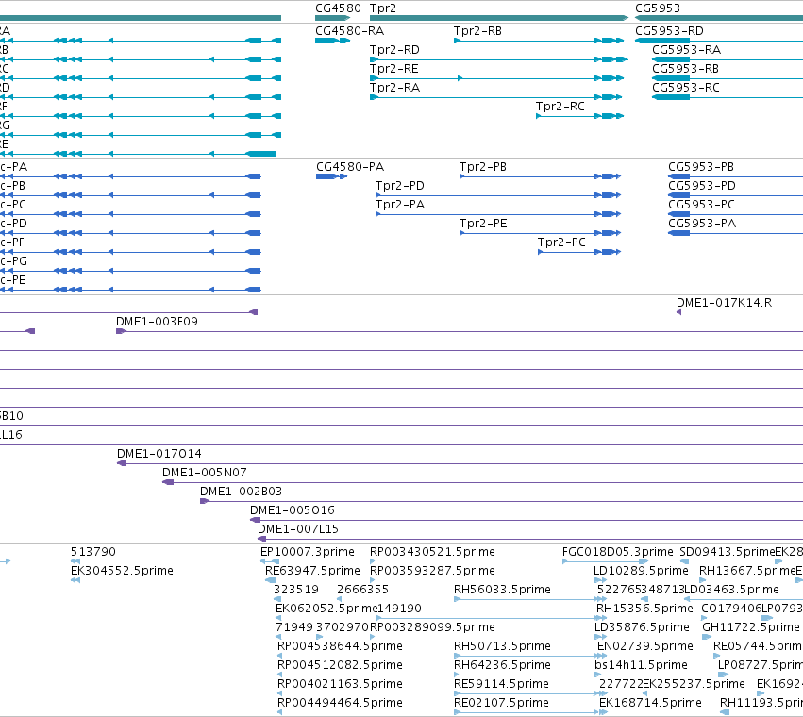
Task: Select the Tpr2-RE transcript label
Action: 394,69
